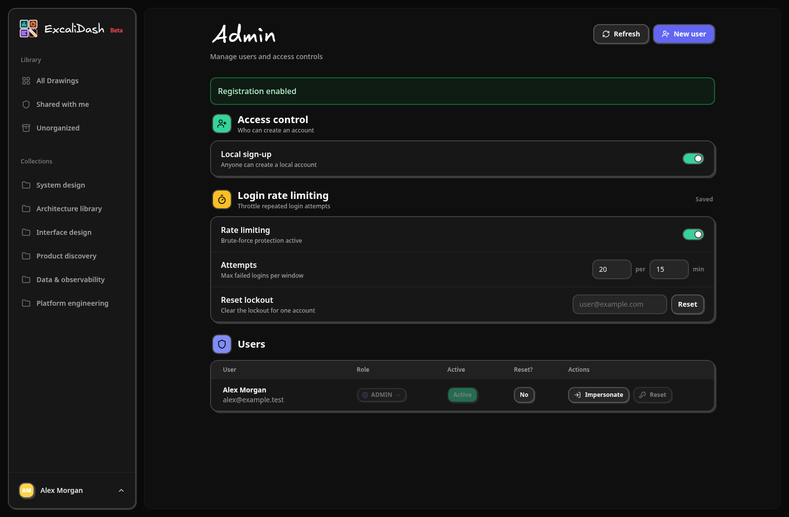This screenshot has height=517, width=789.
Task: Open the Architecture library collection
Action: pyautogui.click(x=72, y=209)
